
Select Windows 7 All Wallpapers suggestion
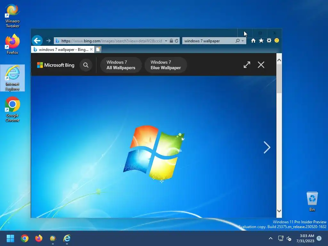click(121, 65)
